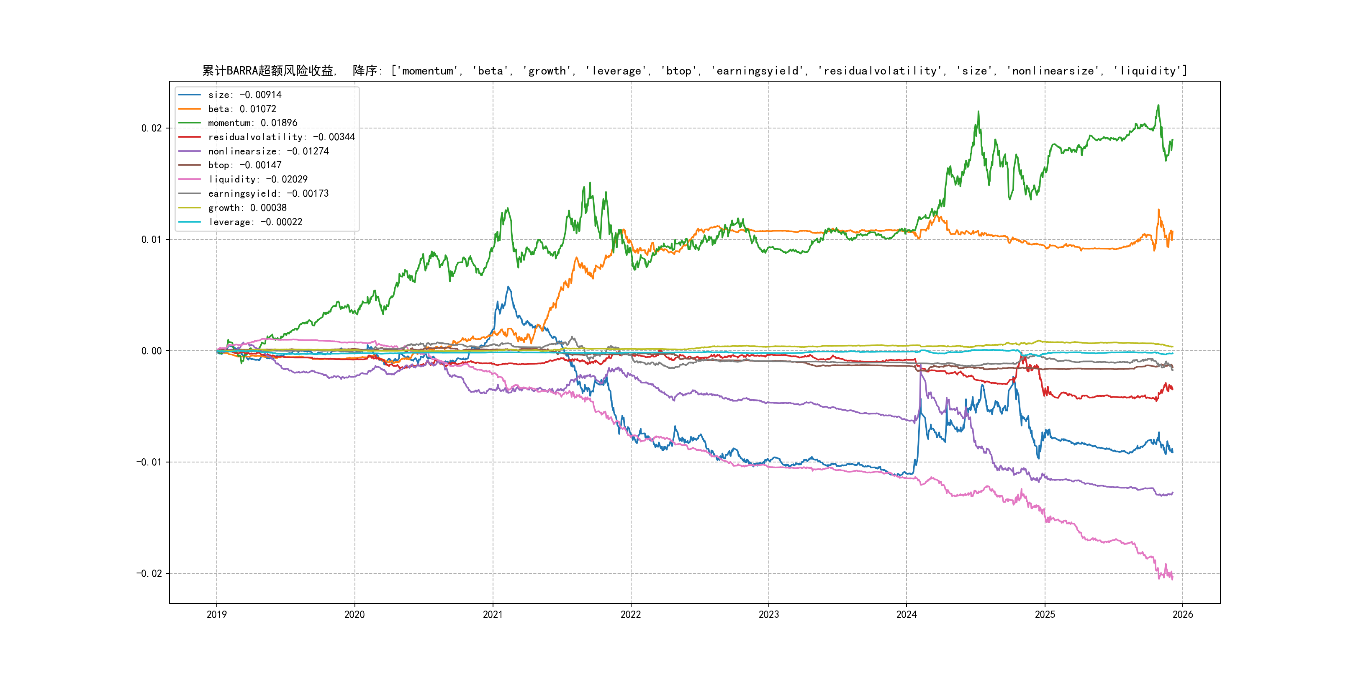Image resolution: width=1356 pixels, height=678 pixels.
Task: Click the orange beta legend line swatch
Action: 190,109
